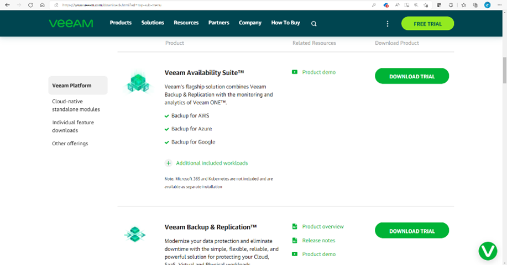Open the Product overview link
The height and width of the screenshot is (265, 507).
pos(323,226)
